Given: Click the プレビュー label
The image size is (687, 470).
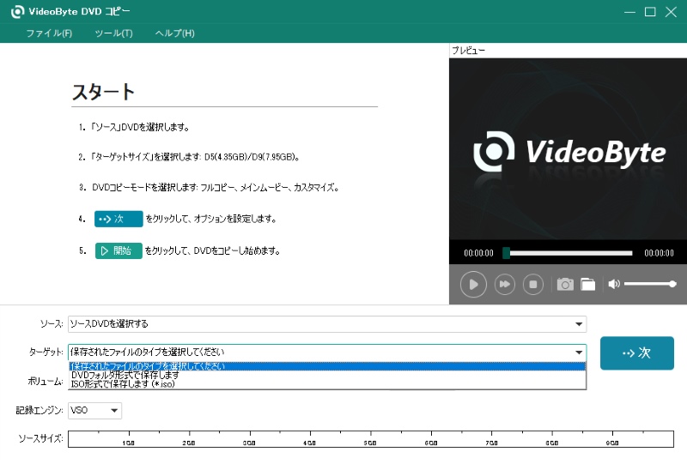Looking at the screenshot, I should coord(468,51).
